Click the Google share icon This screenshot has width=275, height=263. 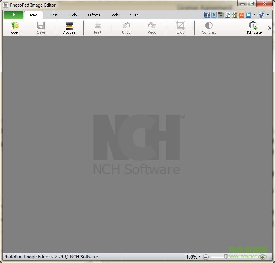pyautogui.click(x=235, y=15)
